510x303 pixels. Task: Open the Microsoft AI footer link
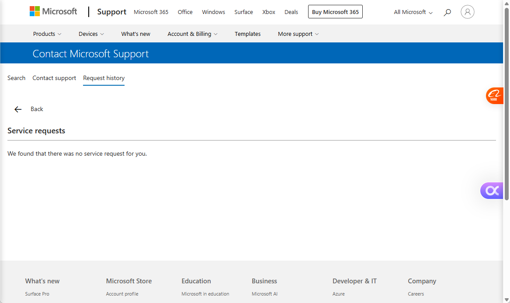click(x=264, y=294)
